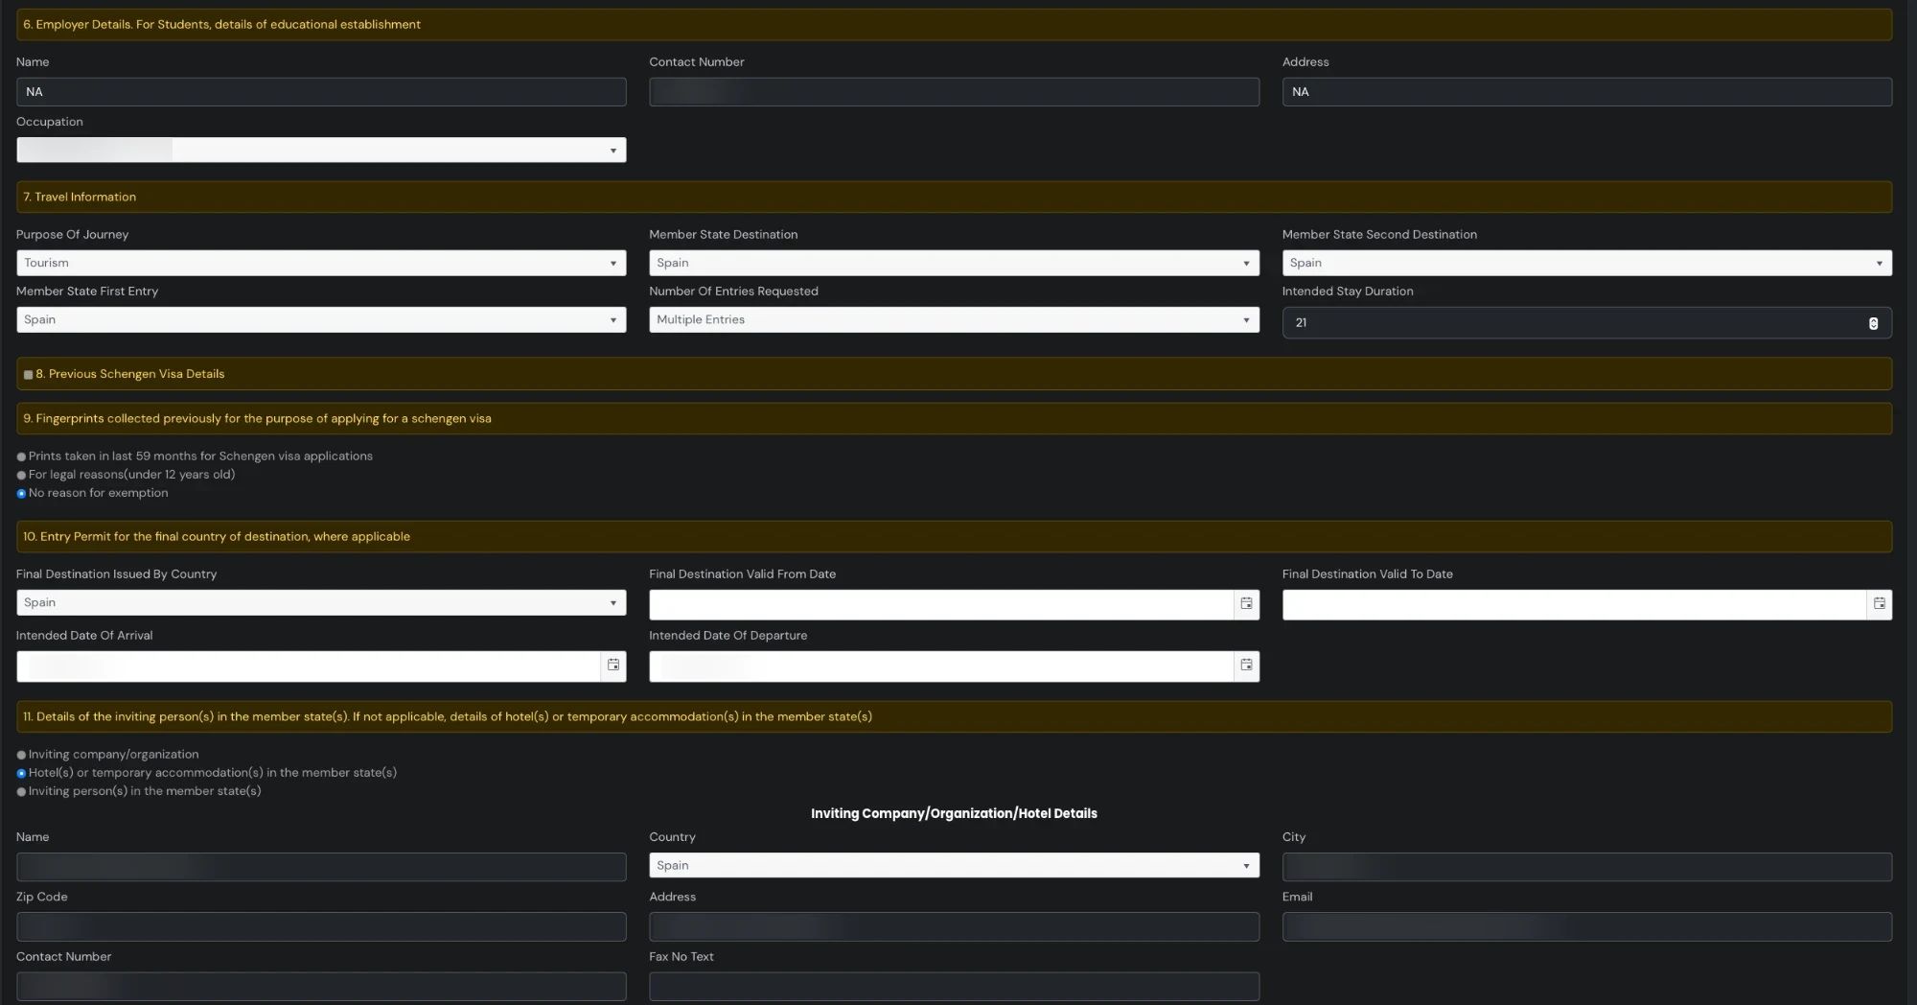Image resolution: width=1917 pixels, height=1005 pixels.
Task: Open the hotel Country dropdown
Action: tap(954, 865)
